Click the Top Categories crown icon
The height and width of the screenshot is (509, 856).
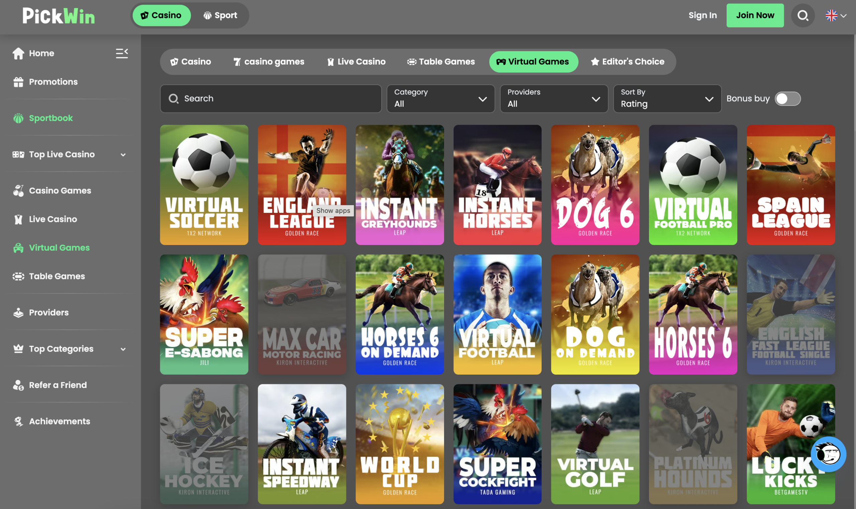pyautogui.click(x=18, y=349)
